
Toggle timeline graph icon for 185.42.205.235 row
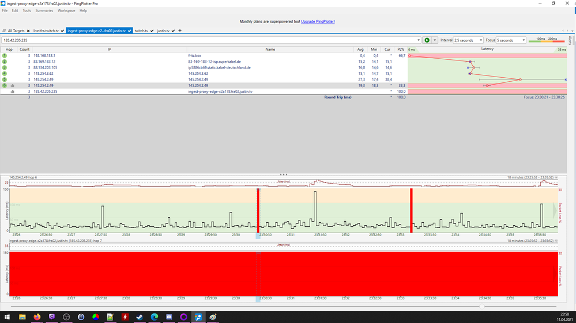(x=13, y=92)
